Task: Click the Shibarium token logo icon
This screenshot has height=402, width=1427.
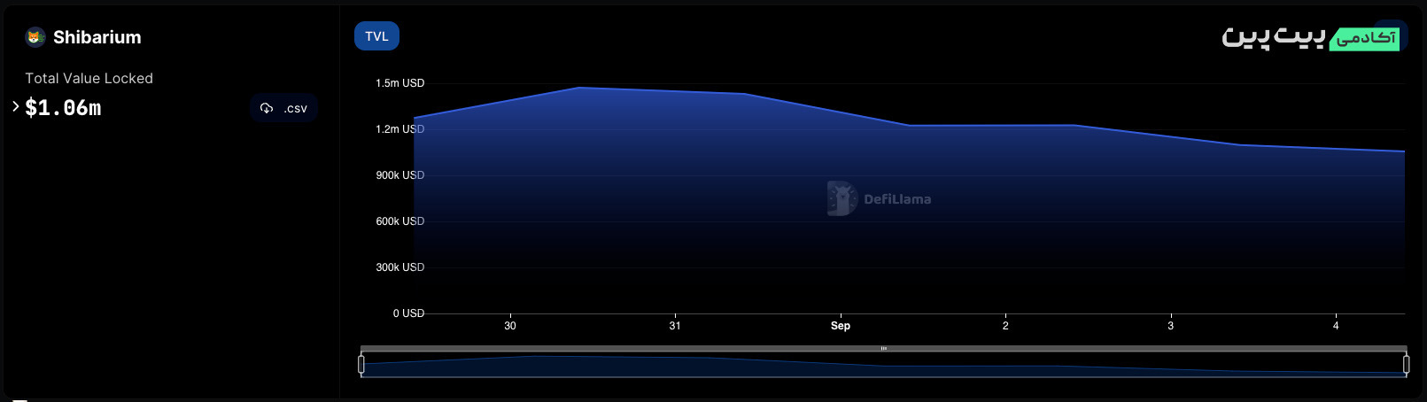Action: [35, 37]
